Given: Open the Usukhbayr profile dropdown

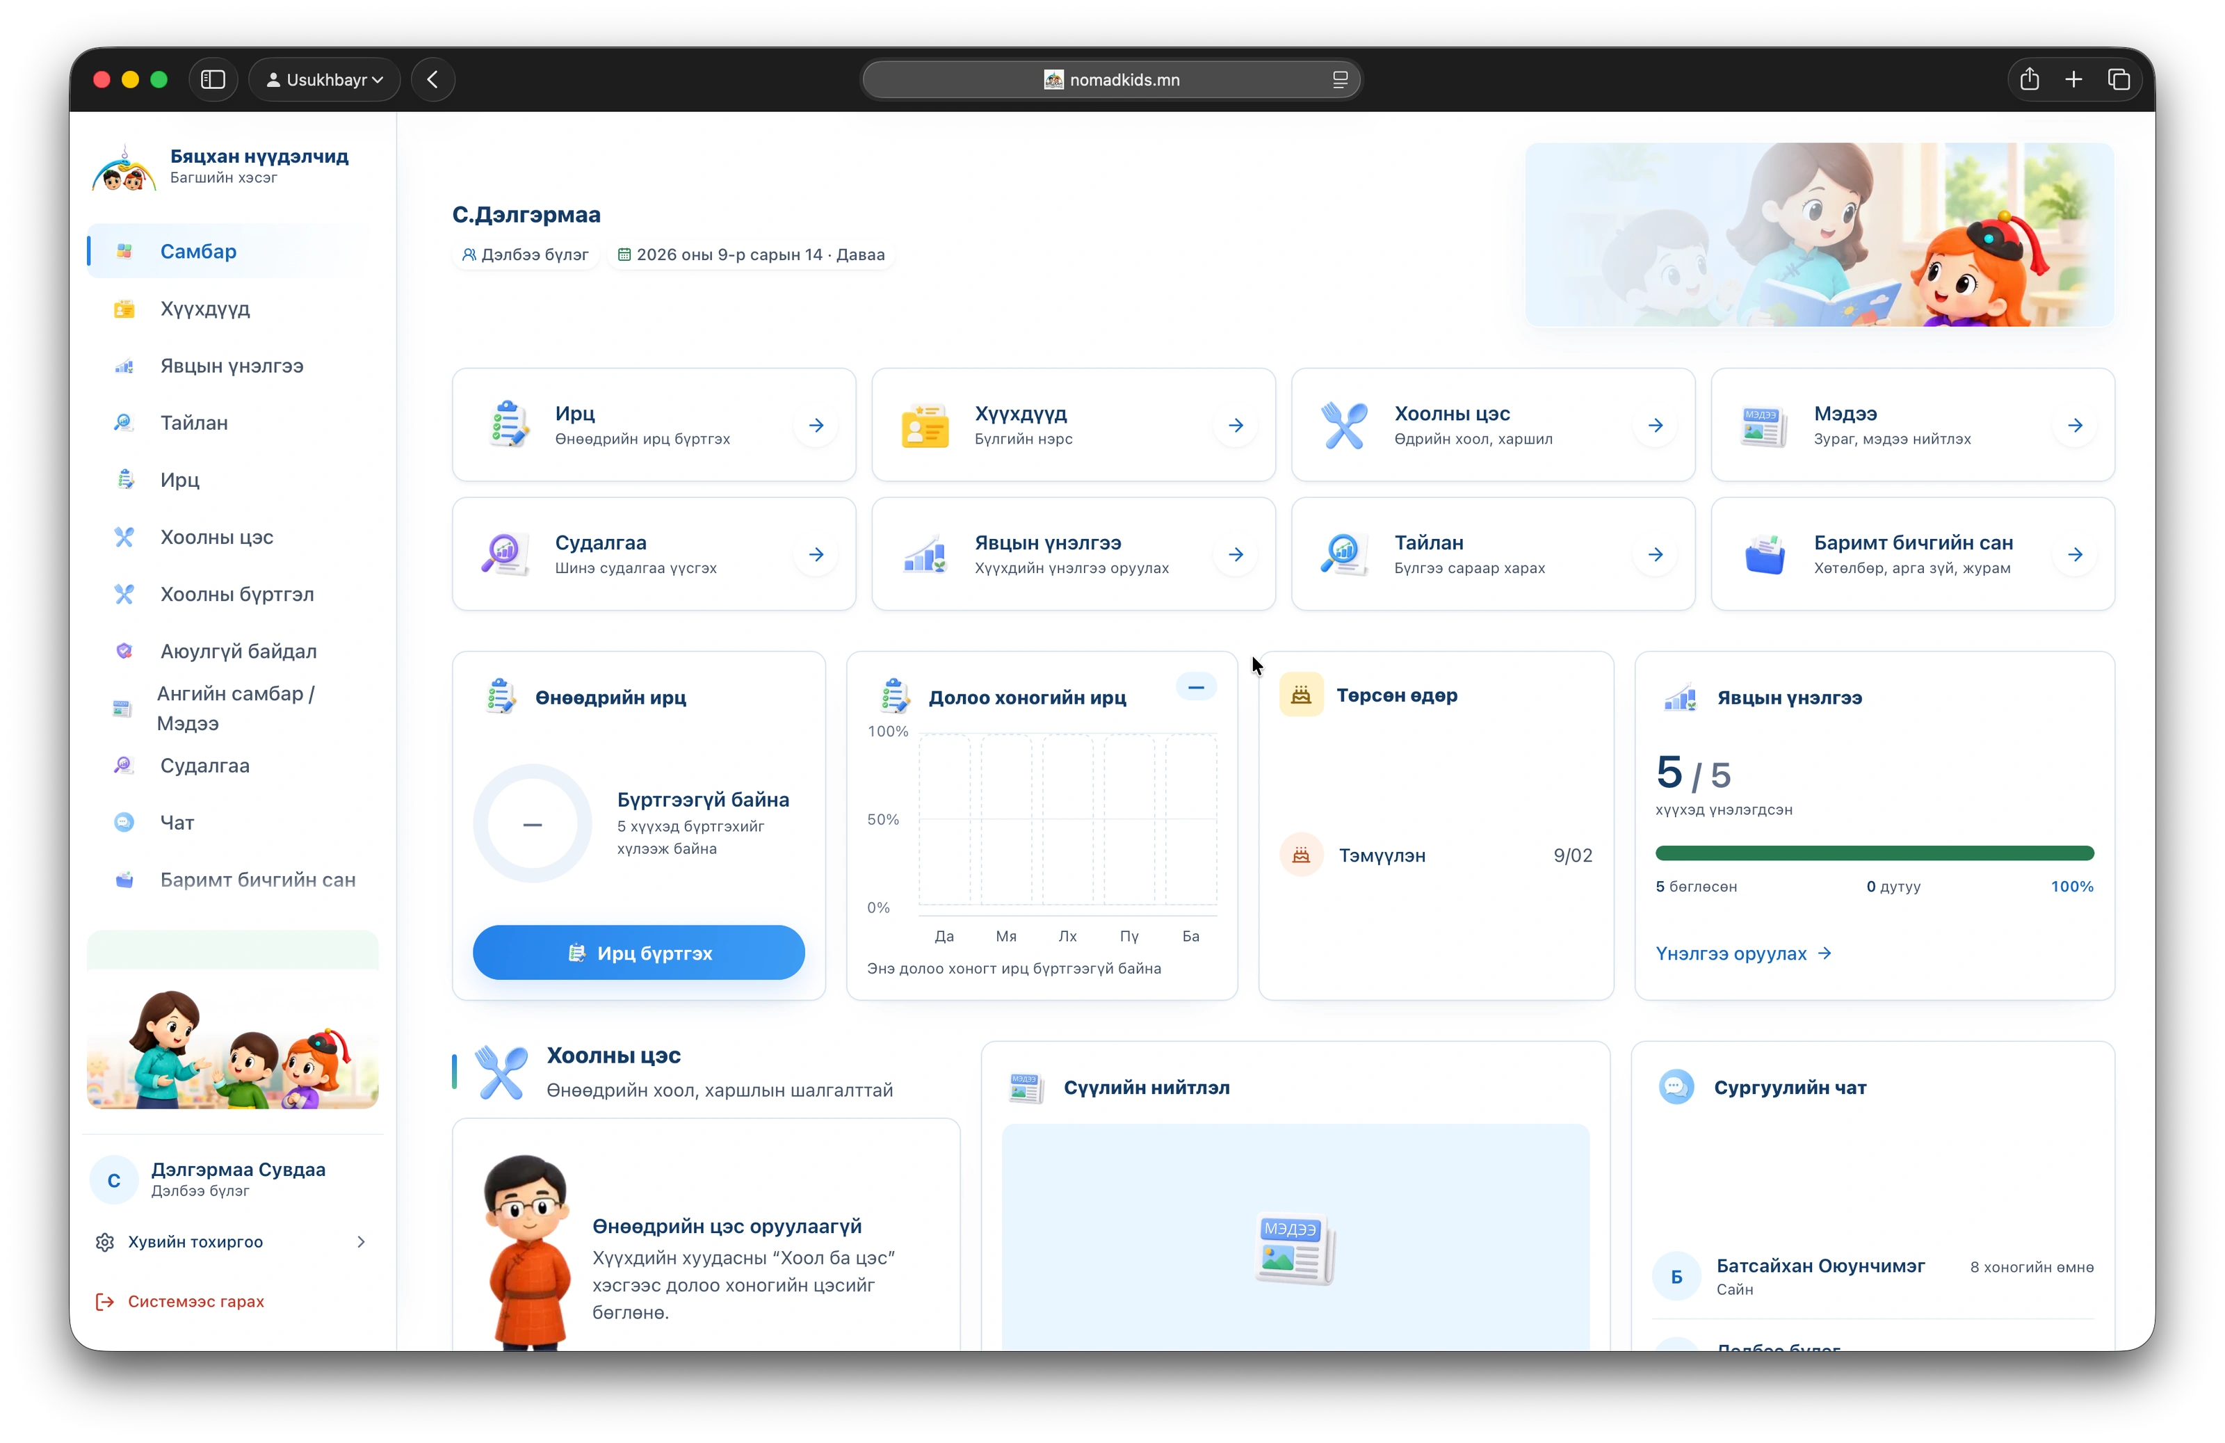Looking at the screenshot, I should click(x=325, y=79).
